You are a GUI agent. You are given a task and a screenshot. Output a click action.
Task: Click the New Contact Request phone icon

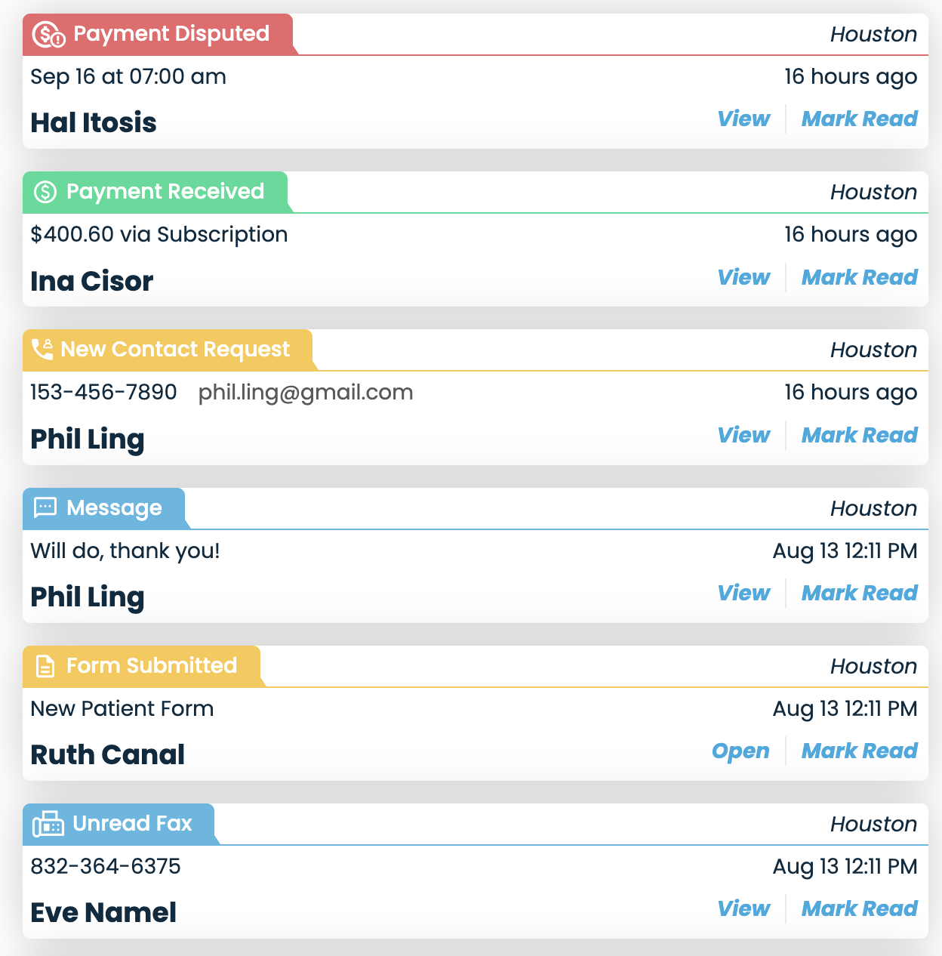point(42,349)
